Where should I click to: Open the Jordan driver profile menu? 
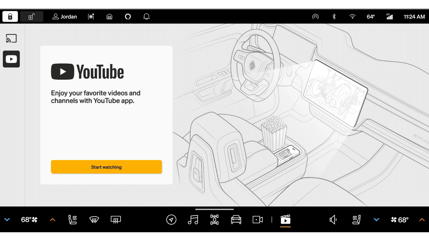point(65,17)
